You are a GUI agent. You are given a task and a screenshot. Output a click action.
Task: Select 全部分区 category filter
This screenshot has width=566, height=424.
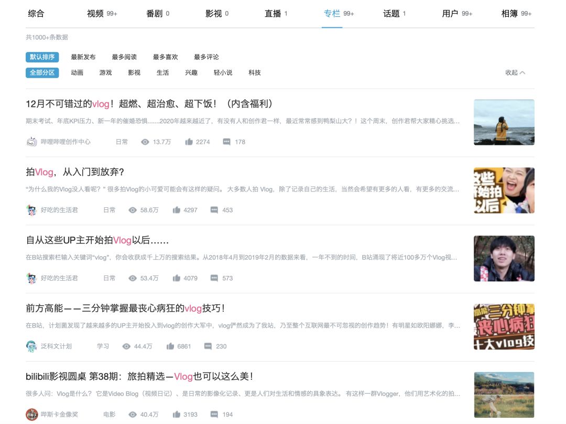click(42, 72)
